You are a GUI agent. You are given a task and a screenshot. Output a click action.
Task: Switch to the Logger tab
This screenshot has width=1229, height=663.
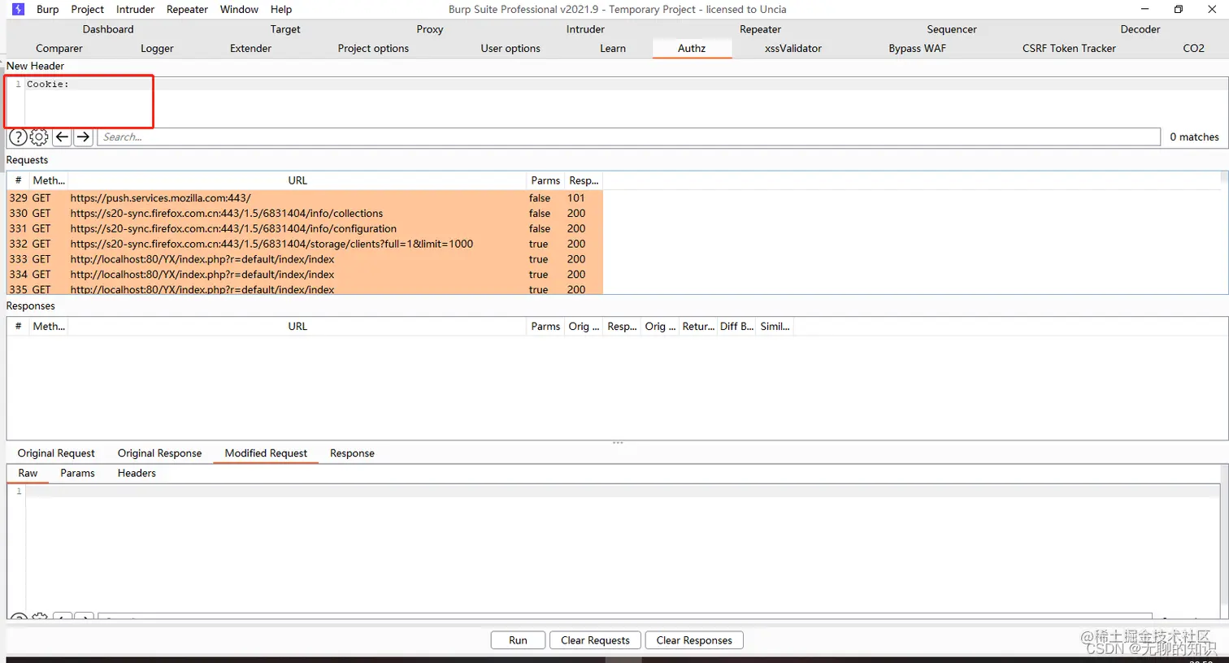click(157, 48)
